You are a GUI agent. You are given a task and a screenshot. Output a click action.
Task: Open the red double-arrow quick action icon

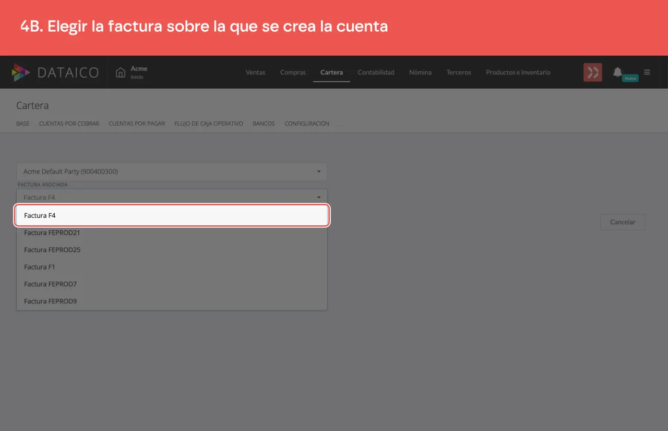[x=593, y=72]
